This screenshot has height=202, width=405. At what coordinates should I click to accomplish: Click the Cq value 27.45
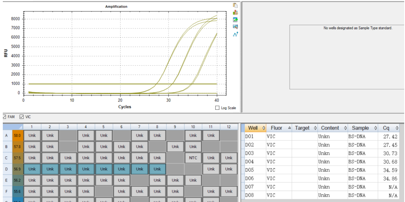click(391, 145)
